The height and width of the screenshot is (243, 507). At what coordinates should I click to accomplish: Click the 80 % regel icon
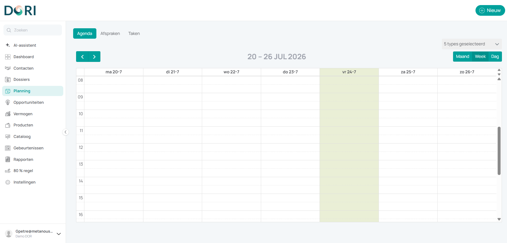pos(8,171)
